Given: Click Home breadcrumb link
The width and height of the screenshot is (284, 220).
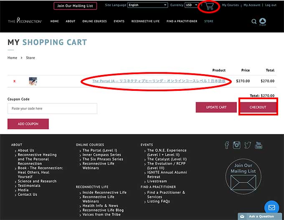Looking at the screenshot, I should coord(12,58).
